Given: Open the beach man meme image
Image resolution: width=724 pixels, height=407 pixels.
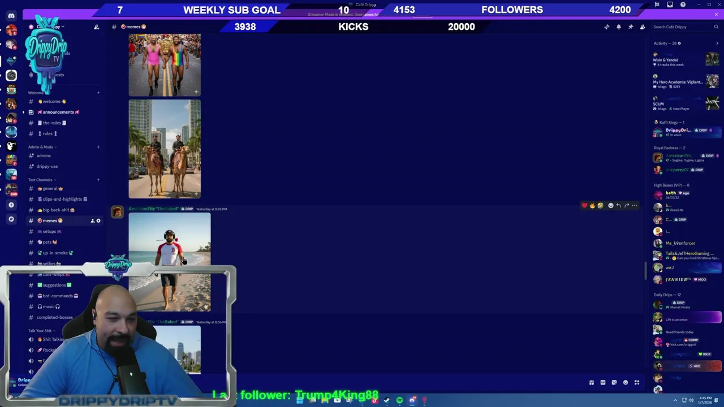Looking at the screenshot, I should (x=170, y=262).
